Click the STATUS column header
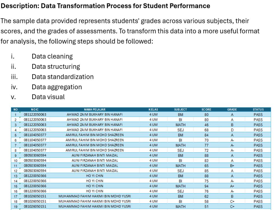The image size is (280, 210). (258, 109)
